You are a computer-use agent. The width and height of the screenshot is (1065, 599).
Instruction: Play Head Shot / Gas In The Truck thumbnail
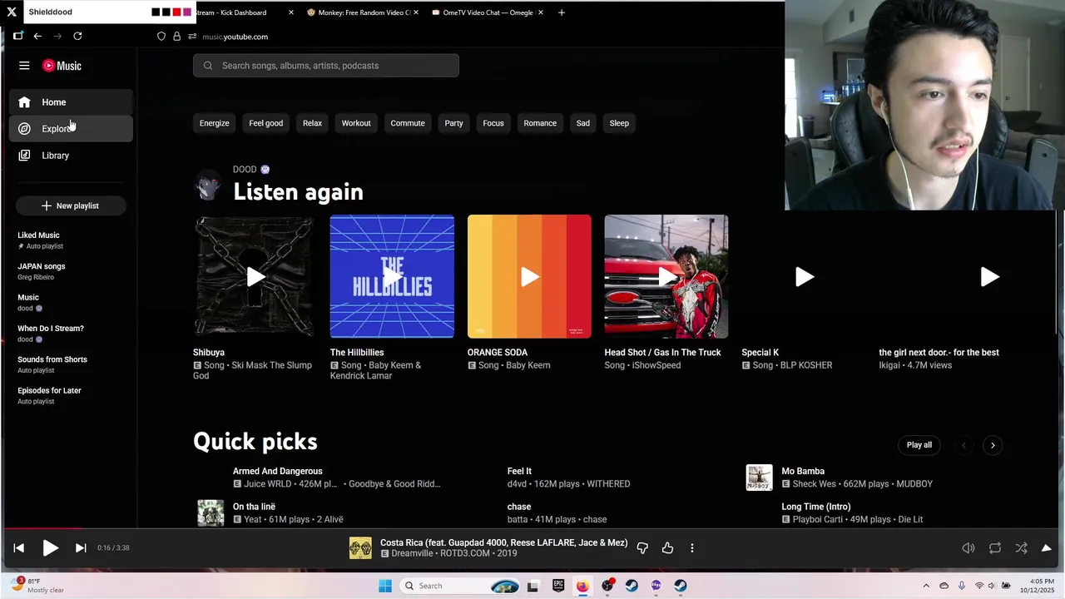[x=666, y=276]
